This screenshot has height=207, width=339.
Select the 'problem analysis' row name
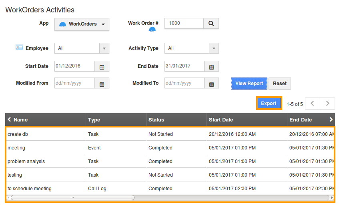[x=26, y=161]
